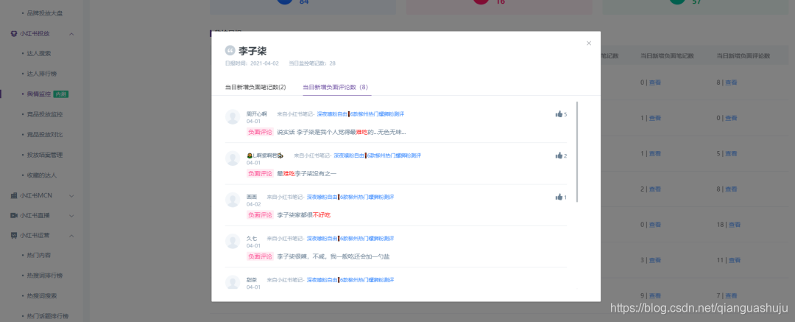Click the dialog's vertical scrollbar

577,152
